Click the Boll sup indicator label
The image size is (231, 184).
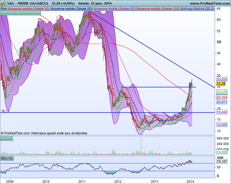click(187, 9)
